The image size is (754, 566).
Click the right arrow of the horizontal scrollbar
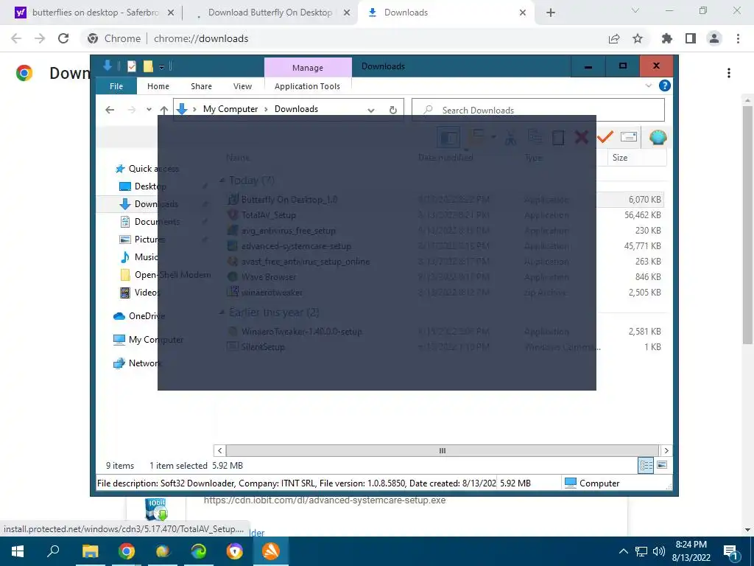click(666, 450)
